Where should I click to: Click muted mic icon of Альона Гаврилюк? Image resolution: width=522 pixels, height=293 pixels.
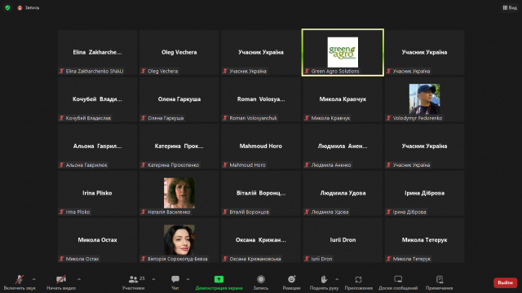pyautogui.click(x=61, y=164)
